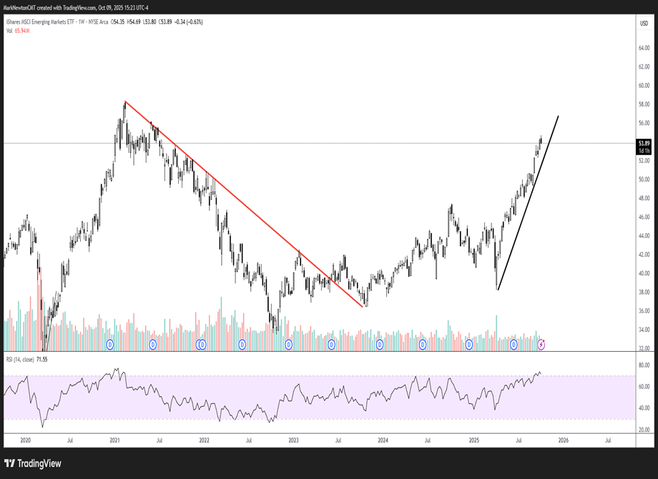The width and height of the screenshot is (658, 479).
Task: Click the dividend marker below the 2022 volume bars
Action: click(x=202, y=345)
